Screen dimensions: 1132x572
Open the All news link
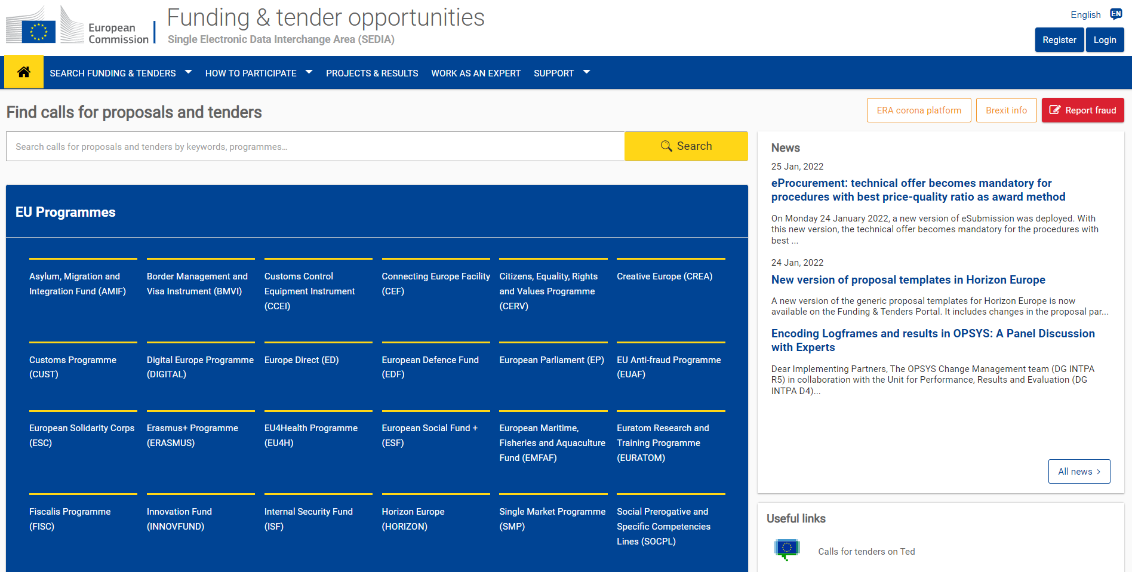pos(1079,471)
